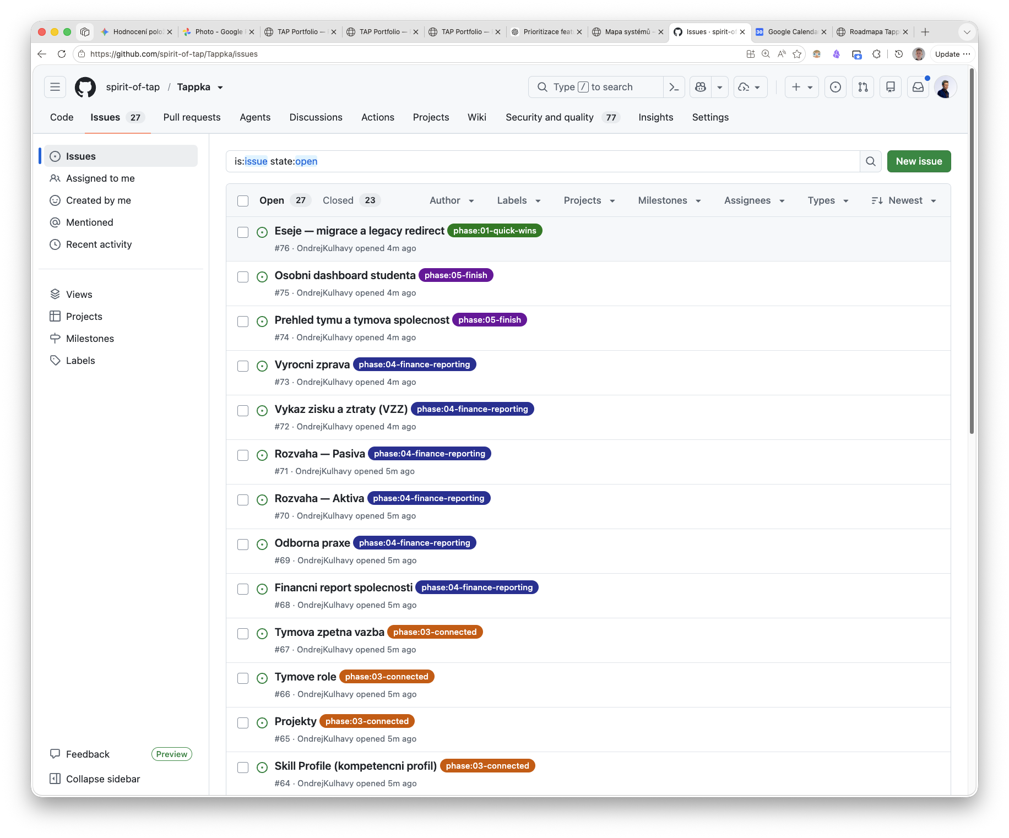Filter by phase:01-quick-wins label
Screen dimensions: 1009x838
[495, 231]
